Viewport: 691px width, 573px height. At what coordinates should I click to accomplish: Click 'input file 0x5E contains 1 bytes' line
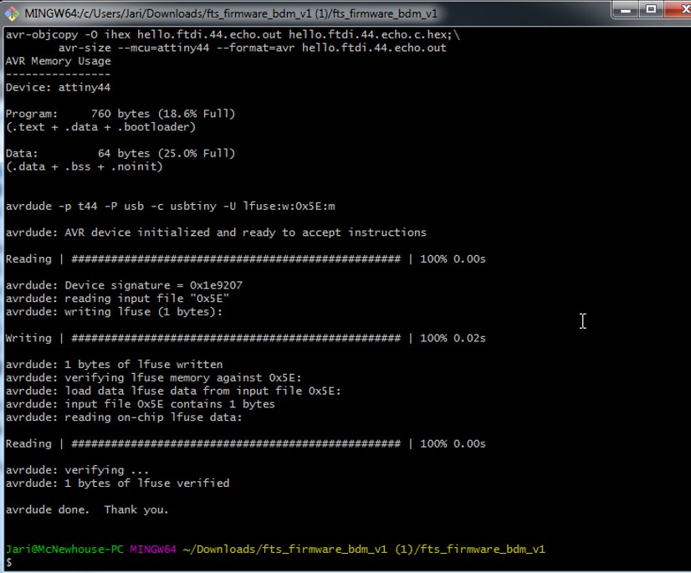(141, 404)
